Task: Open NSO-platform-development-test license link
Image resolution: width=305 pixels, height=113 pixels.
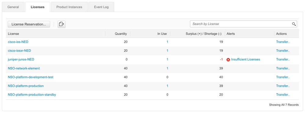Action: coord(31,77)
